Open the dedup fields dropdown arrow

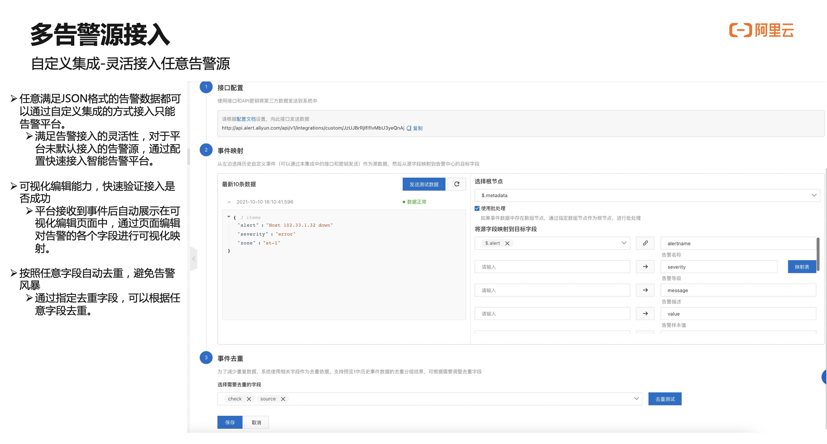[636, 399]
